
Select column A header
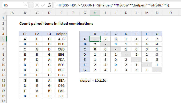click(x=13, y=13)
